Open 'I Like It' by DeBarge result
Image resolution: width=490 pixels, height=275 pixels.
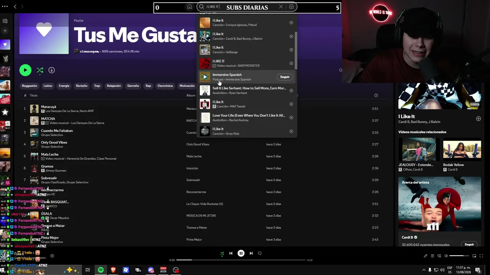pos(247,50)
